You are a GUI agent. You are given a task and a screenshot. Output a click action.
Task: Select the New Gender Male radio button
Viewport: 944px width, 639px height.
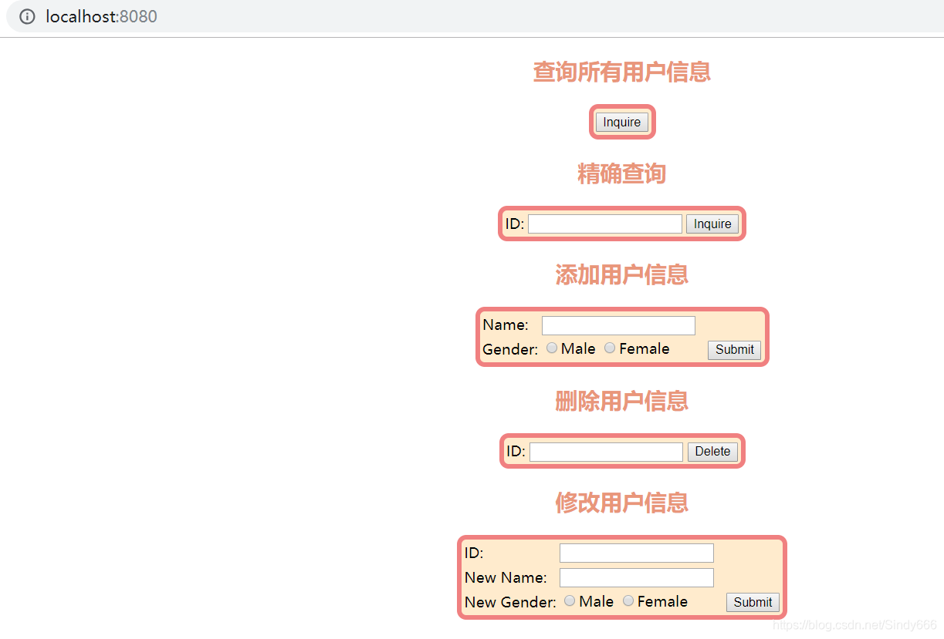(x=569, y=600)
